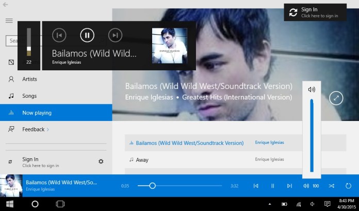
Task: Skip to next track in overlay
Action: point(115,35)
